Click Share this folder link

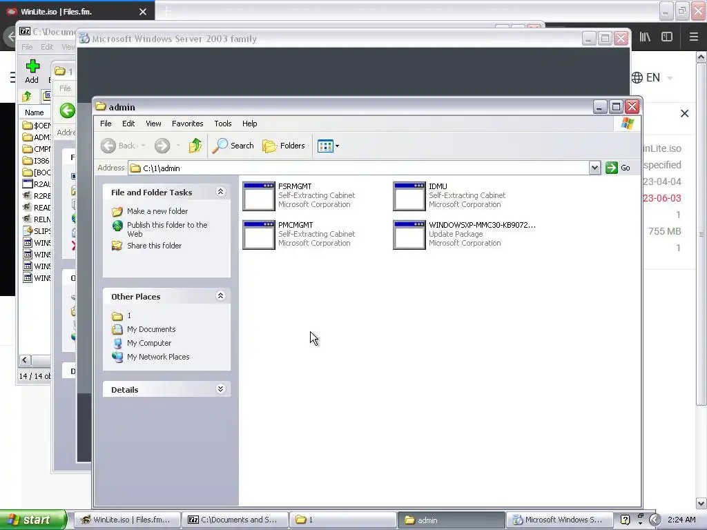(x=154, y=246)
